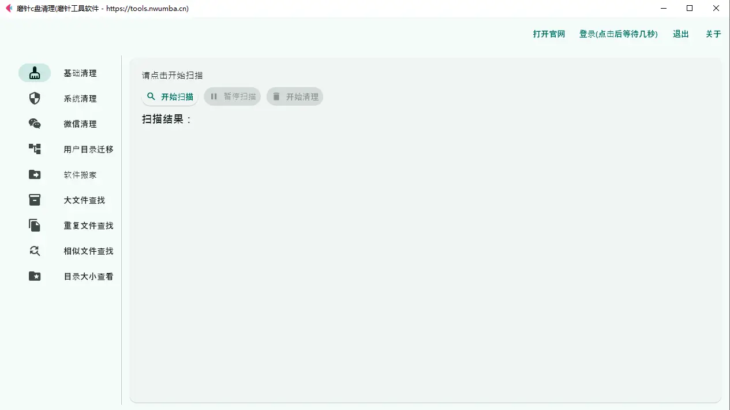The width and height of the screenshot is (730, 410).
Task: Click the app logo in the title bar
Action: pyautogui.click(x=8, y=9)
